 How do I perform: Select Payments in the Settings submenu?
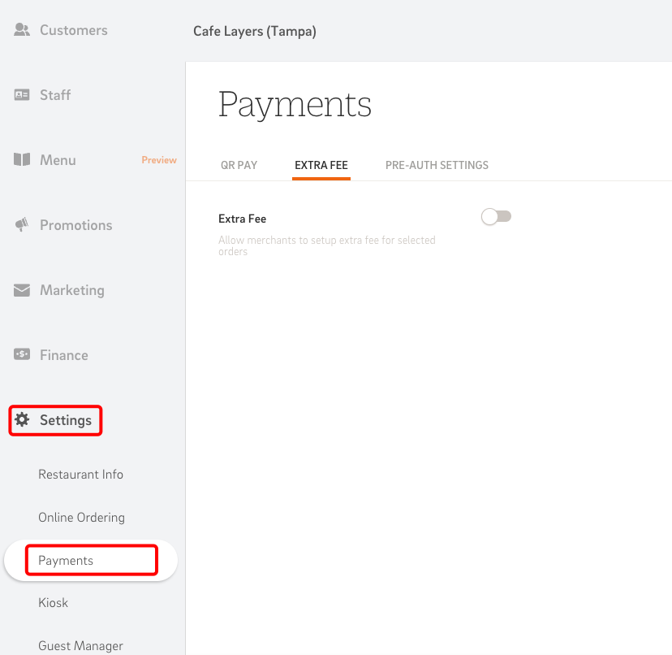(x=91, y=560)
